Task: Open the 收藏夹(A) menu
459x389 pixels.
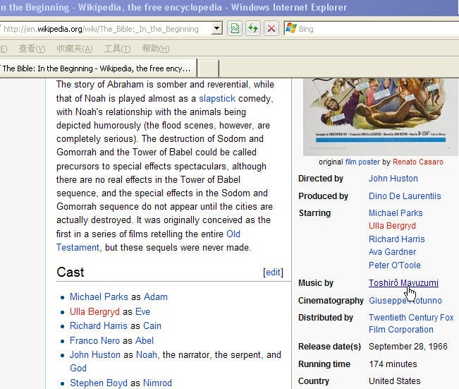Action: pyautogui.click(x=75, y=49)
